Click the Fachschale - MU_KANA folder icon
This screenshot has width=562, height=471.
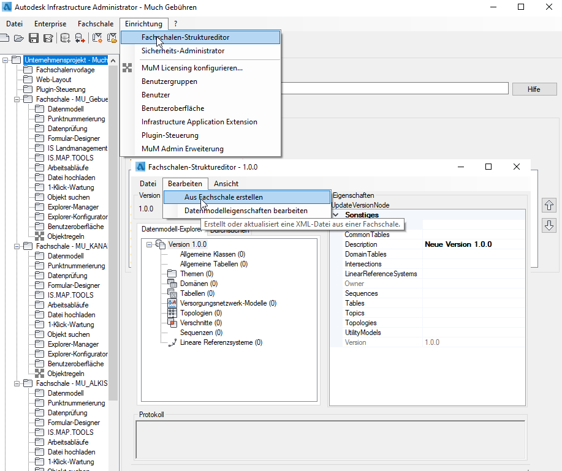point(28,246)
